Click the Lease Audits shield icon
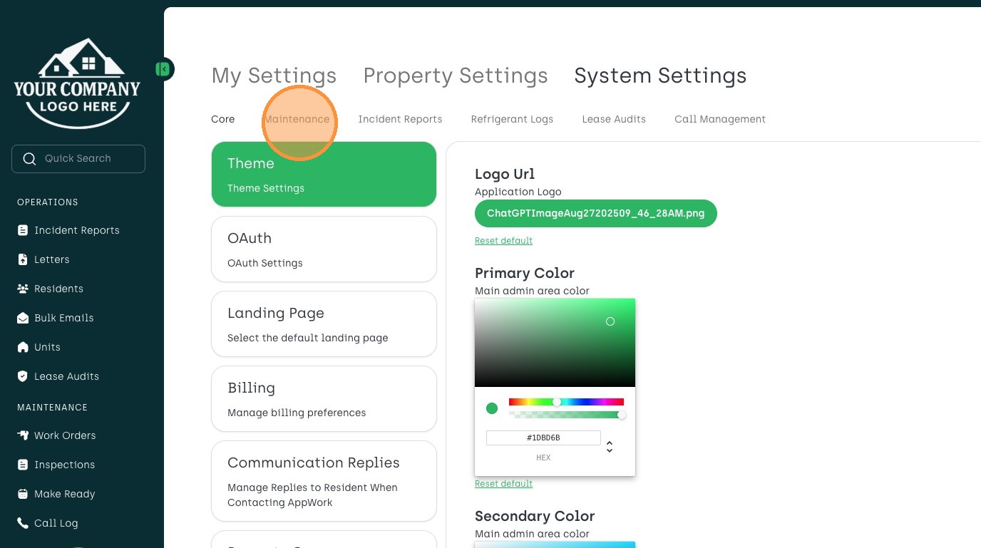The image size is (981, 548). pyautogui.click(x=23, y=376)
